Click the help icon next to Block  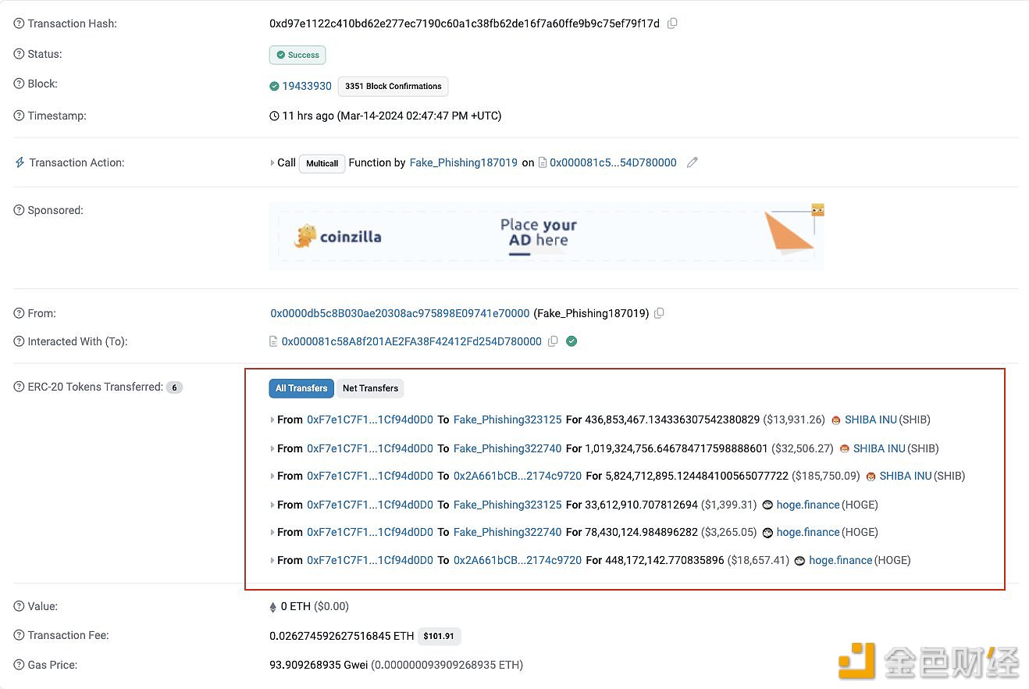(x=19, y=84)
